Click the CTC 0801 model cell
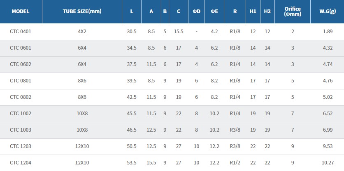Screen dimensions: 344x171 pos(21,81)
